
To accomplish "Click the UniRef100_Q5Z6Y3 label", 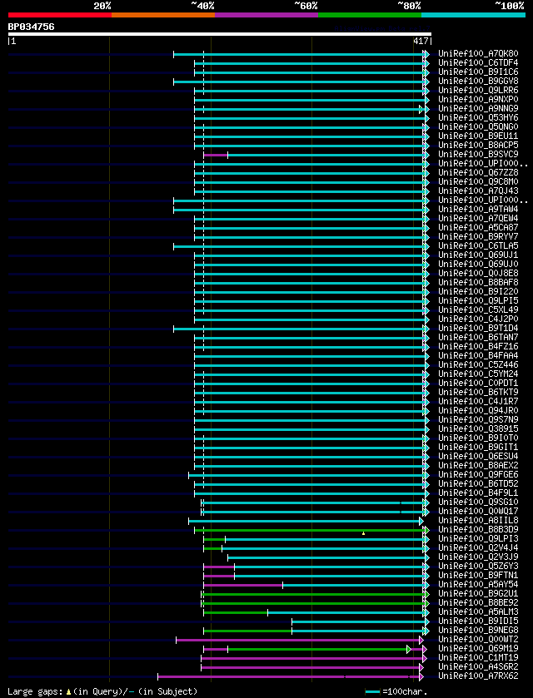I will 478,567.
